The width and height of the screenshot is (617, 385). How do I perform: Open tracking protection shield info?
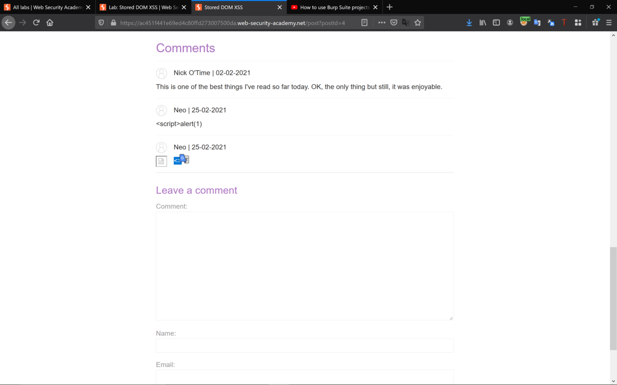[x=101, y=23]
